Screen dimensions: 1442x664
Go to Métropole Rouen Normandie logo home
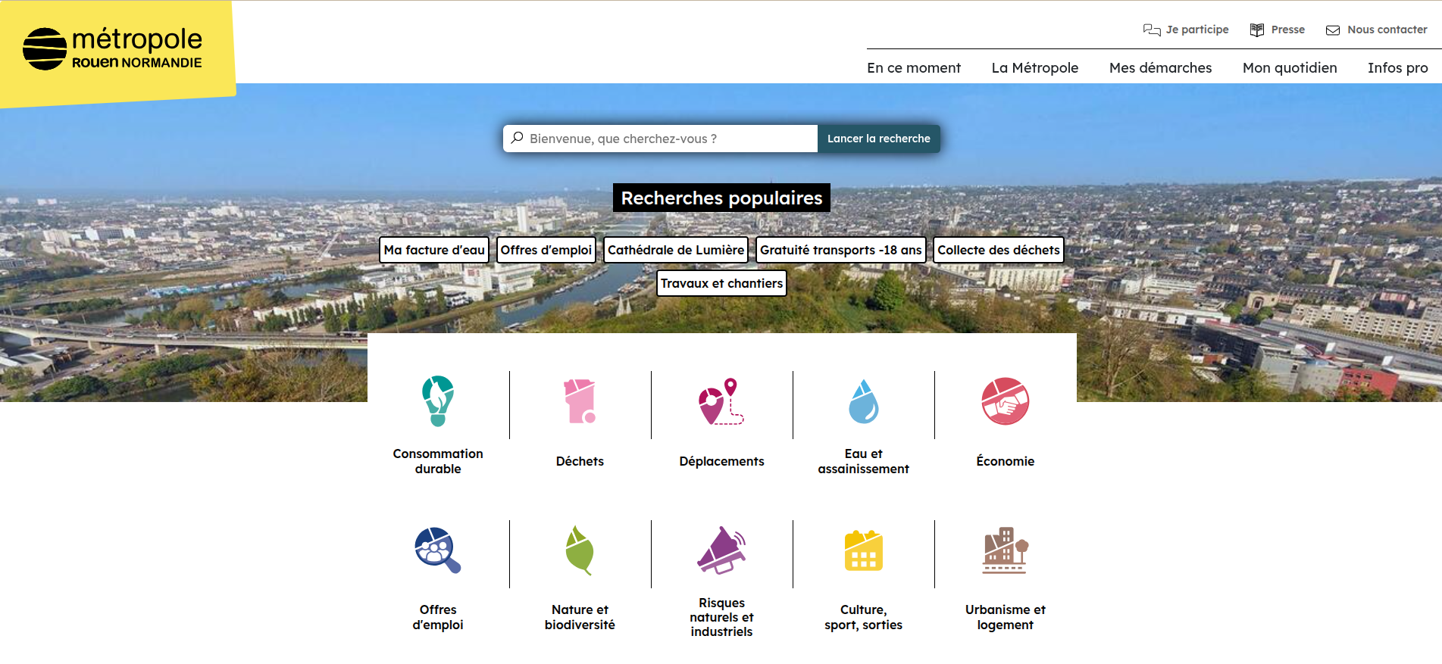pos(114,49)
